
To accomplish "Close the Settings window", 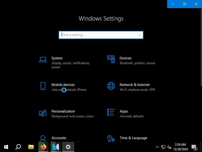I will [196, 4].
